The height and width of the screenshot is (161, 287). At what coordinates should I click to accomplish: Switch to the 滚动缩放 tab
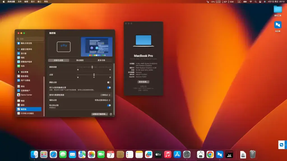point(80,60)
